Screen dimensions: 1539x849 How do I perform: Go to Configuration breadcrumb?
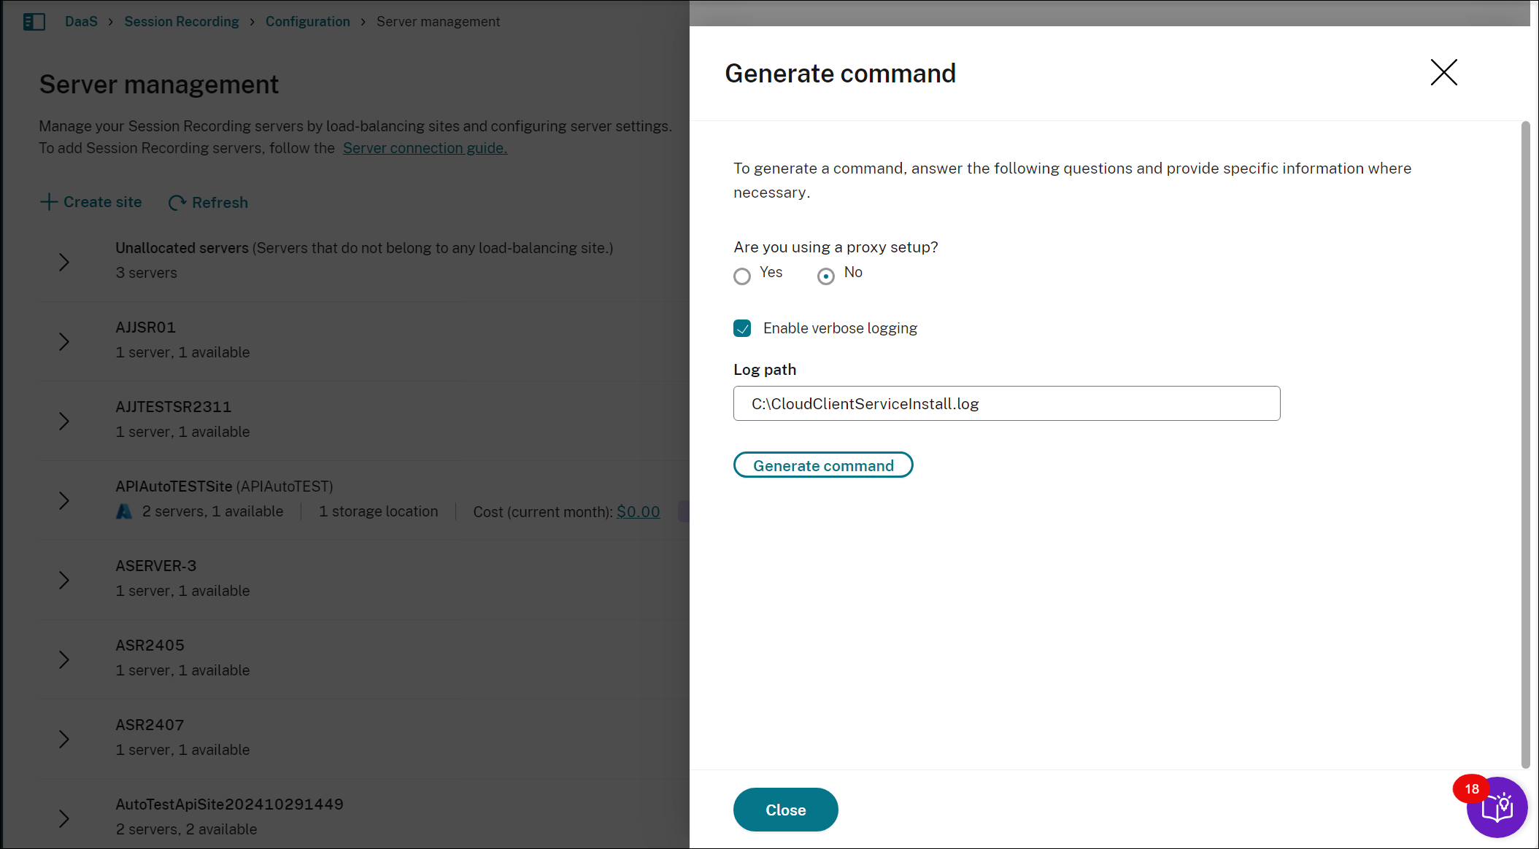click(307, 22)
